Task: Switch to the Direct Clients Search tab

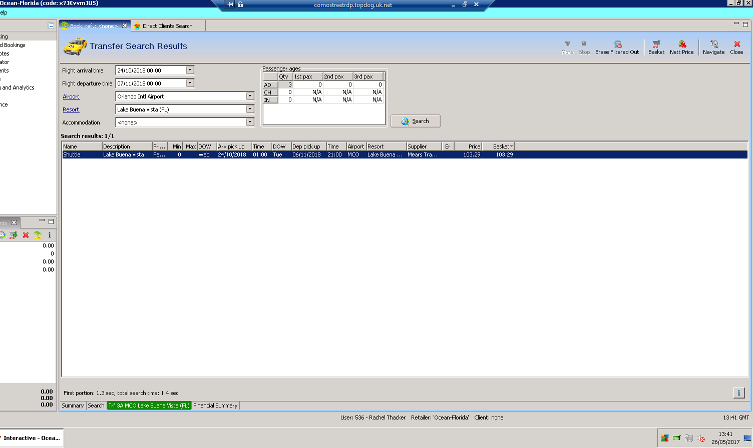Action: [167, 26]
